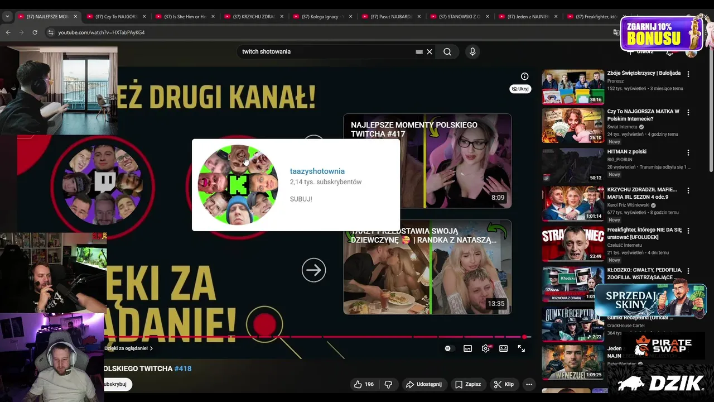
Task: Click the ZGARNIJ 10% BONUSU banner
Action: point(662,33)
